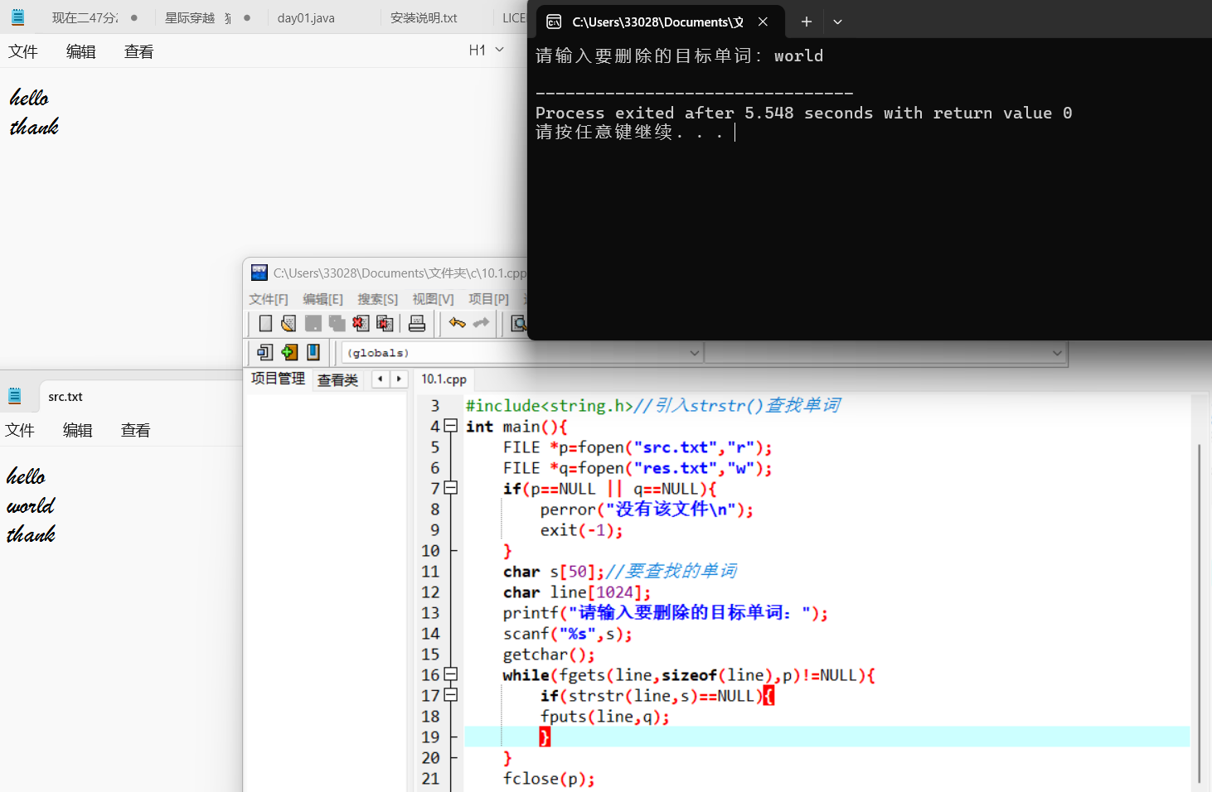
Task: Open 文件[F] menu in Dev-C++
Action: click(x=269, y=299)
